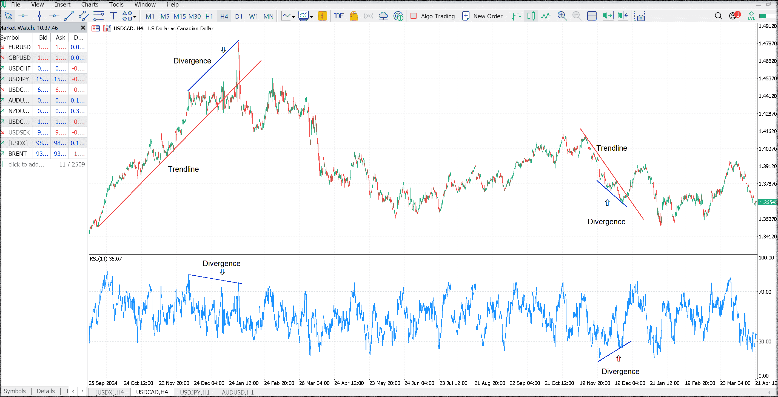Take a chart screenshot
Viewport: 778px width, 397px height.
[x=640, y=16]
